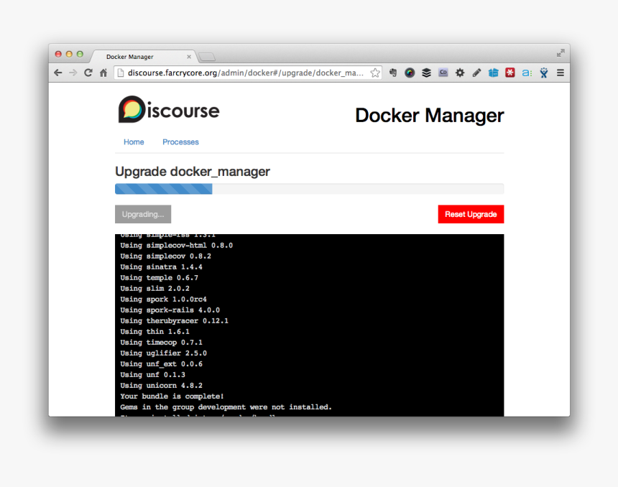Click log line 'Using unicorn 4.8.2'
The height and width of the screenshot is (487, 618).
(x=161, y=386)
